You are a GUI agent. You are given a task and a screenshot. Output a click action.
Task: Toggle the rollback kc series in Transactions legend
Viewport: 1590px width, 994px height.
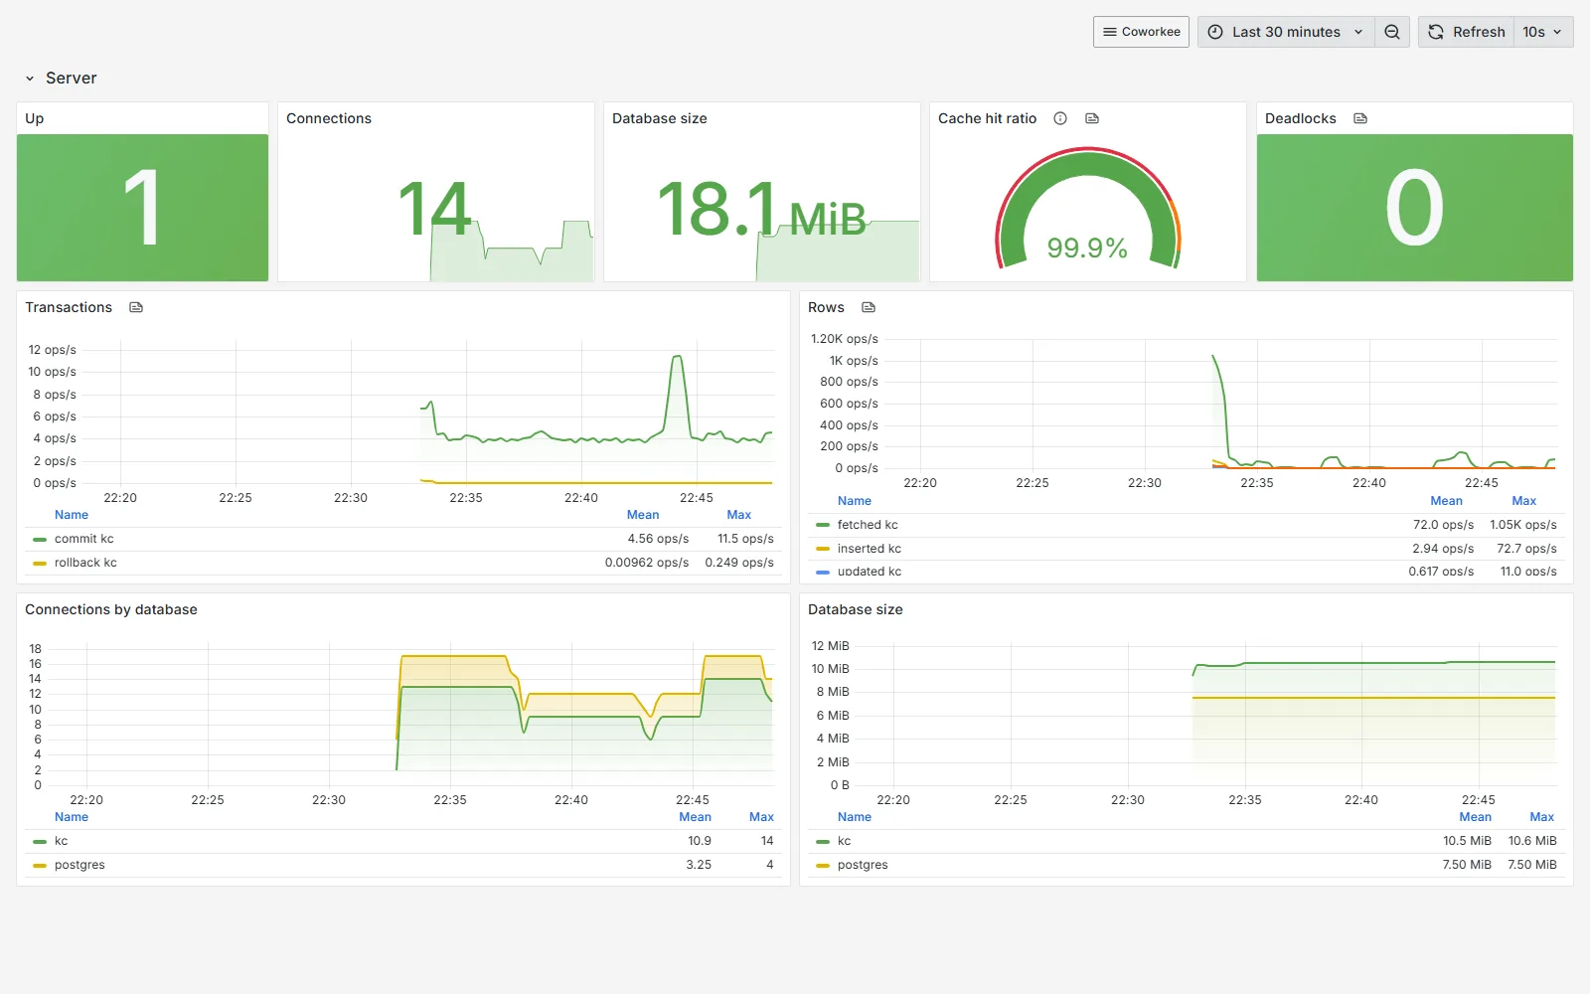pos(85,563)
